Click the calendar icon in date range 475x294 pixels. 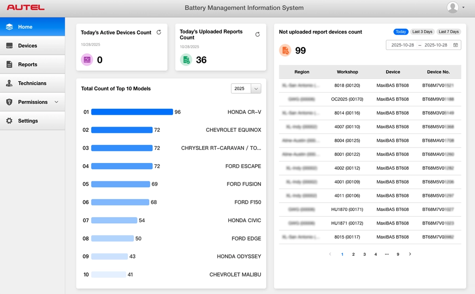click(x=456, y=45)
